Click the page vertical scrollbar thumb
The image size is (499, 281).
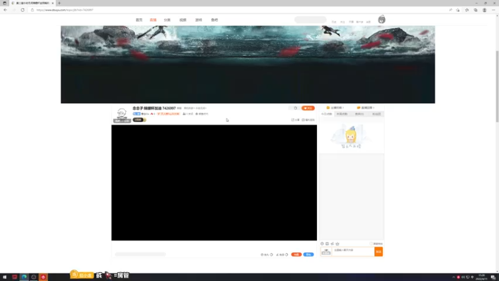[497, 86]
